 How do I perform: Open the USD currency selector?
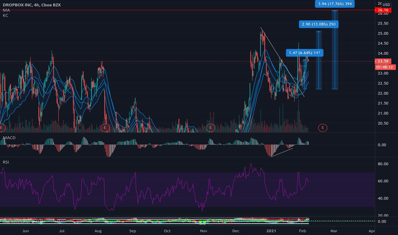click(386, 5)
